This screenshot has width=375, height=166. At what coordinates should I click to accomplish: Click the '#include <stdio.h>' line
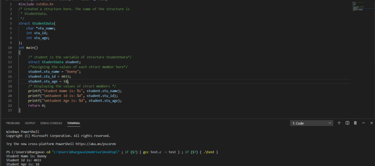click(36, 4)
